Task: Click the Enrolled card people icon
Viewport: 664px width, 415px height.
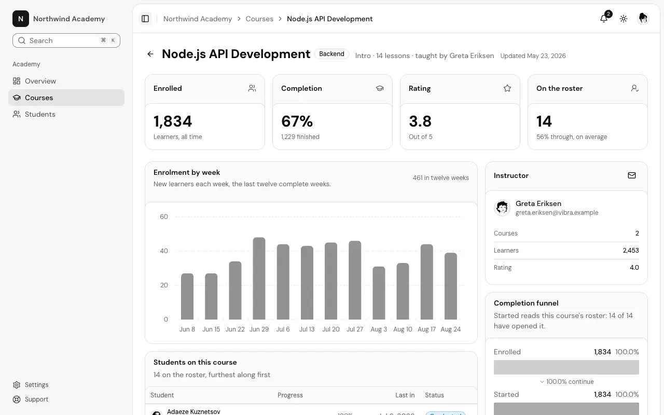Action: 252,88
